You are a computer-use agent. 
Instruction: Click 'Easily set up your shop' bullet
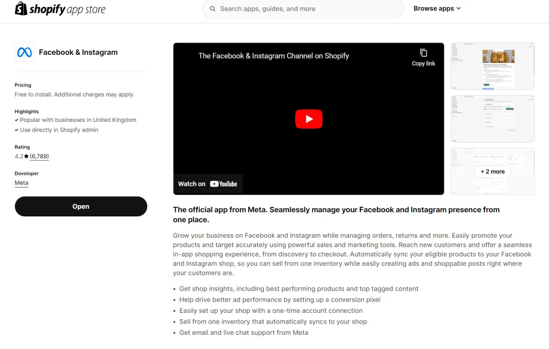[x=271, y=310]
